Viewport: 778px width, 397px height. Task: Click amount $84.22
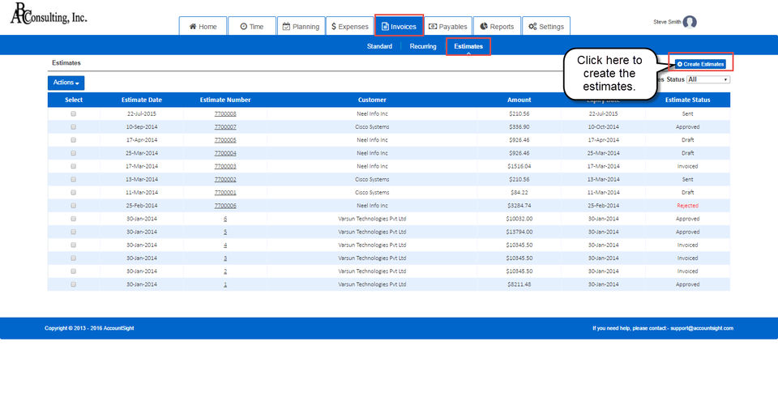coord(519,193)
